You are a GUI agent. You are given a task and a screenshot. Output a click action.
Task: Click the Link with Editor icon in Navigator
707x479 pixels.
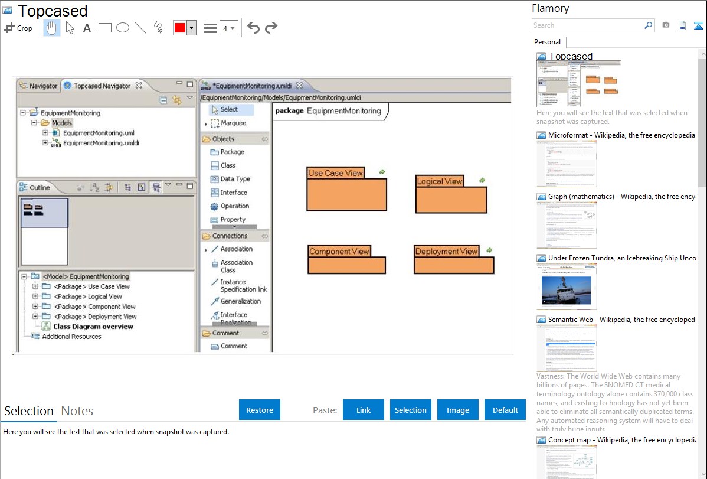(177, 100)
